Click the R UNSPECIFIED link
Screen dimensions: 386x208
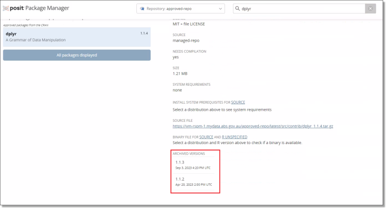pyautogui.click(x=234, y=137)
